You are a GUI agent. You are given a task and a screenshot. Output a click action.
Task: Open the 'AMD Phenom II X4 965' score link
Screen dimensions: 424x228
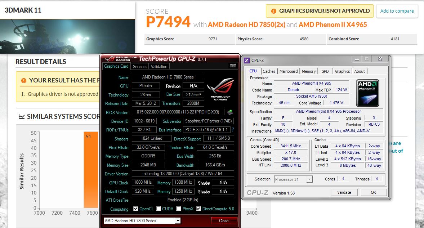pos(333,24)
